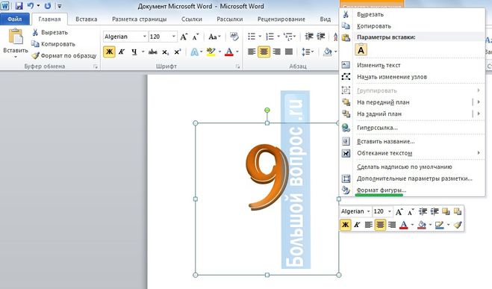Click ribbon Копировать (copy) button
Viewport: 492px width, 289px height.
(x=53, y=44)
